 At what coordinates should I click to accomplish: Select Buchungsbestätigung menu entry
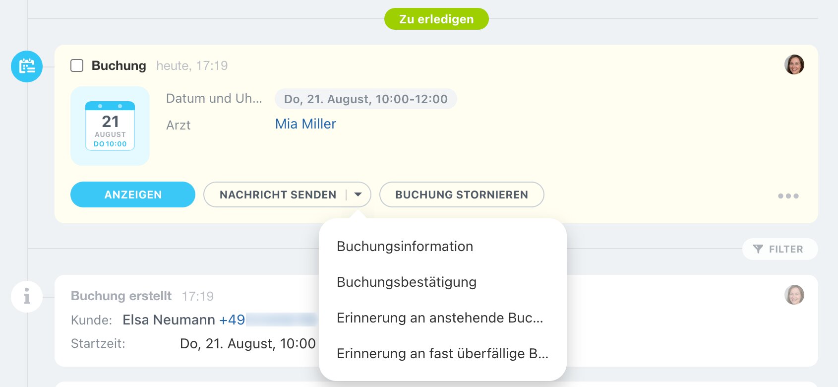[406, 282]
